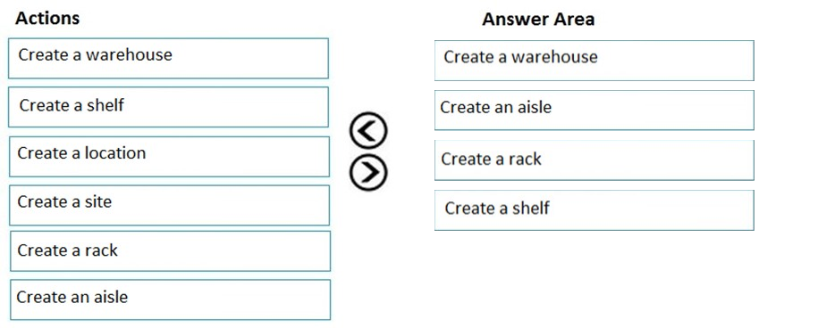Pick 'Create a shelf' in Answer Area
The width and height of the screenshot is (818, 328).
(595, 210)
